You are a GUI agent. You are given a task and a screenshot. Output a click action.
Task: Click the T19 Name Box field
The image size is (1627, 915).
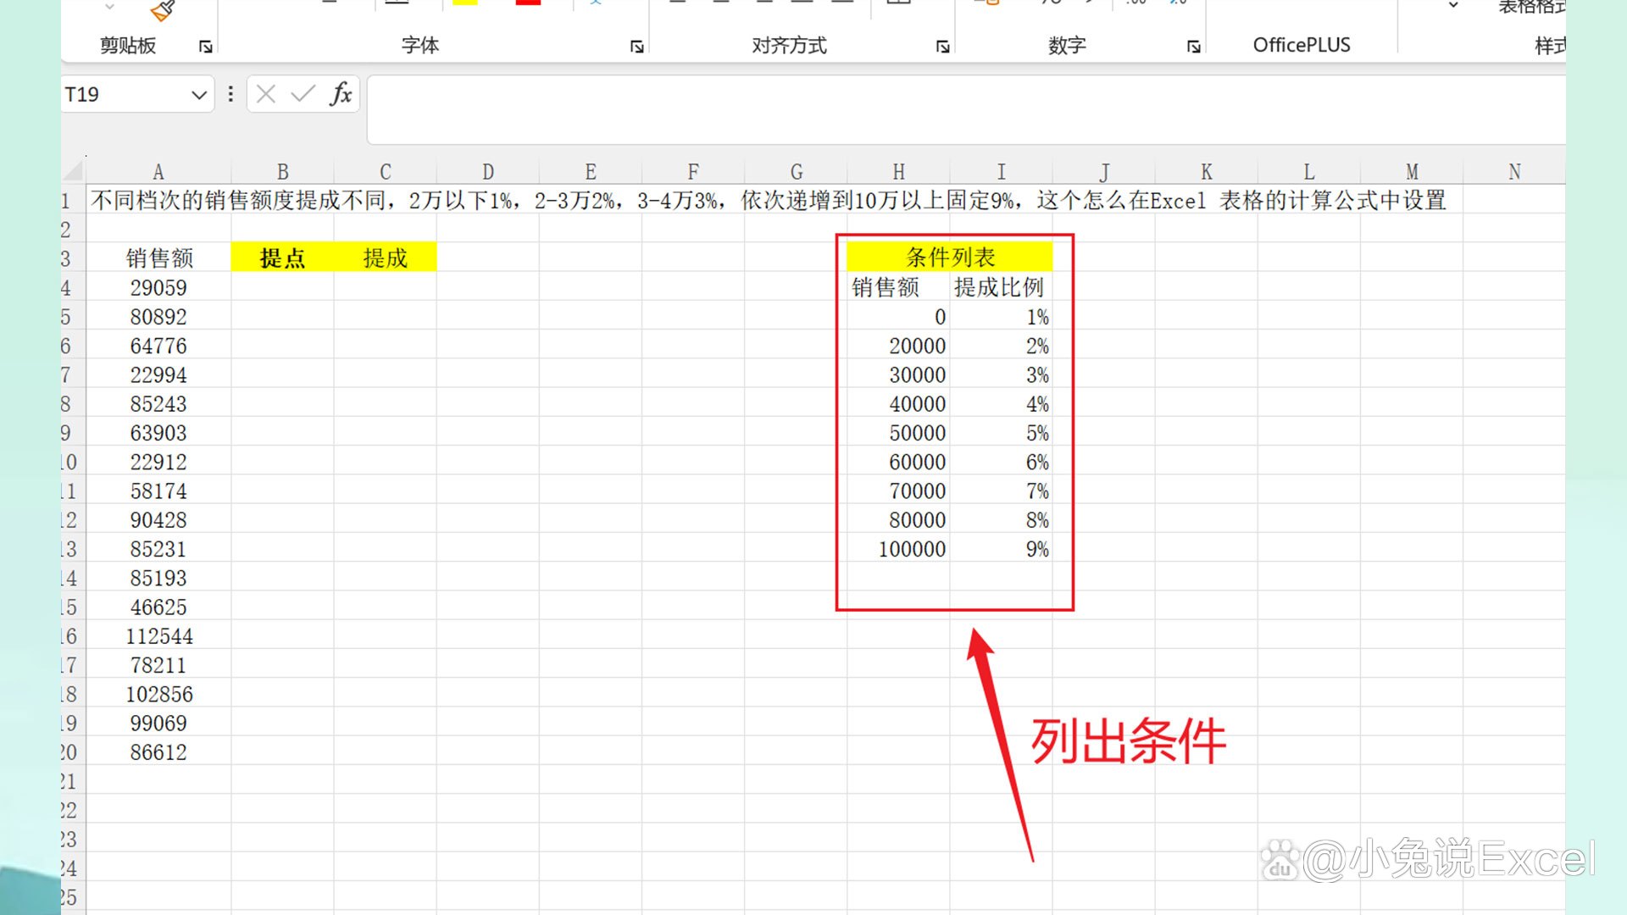click(x=125, y=94)
